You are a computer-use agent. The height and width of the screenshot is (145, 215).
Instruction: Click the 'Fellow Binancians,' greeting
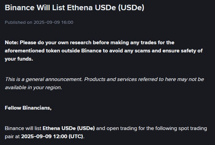click(28, 108)
